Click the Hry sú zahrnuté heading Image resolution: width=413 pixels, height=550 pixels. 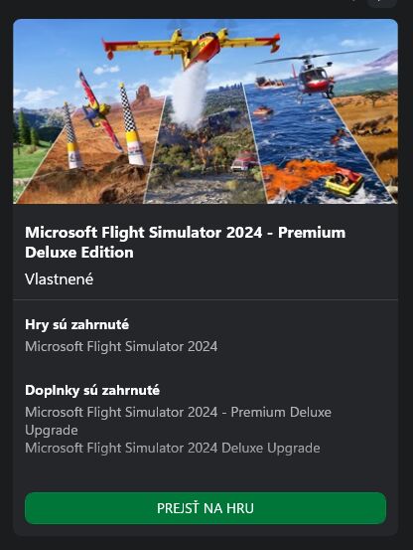(77, 324)
